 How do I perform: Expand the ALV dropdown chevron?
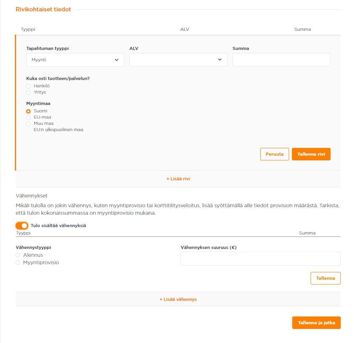220,60
